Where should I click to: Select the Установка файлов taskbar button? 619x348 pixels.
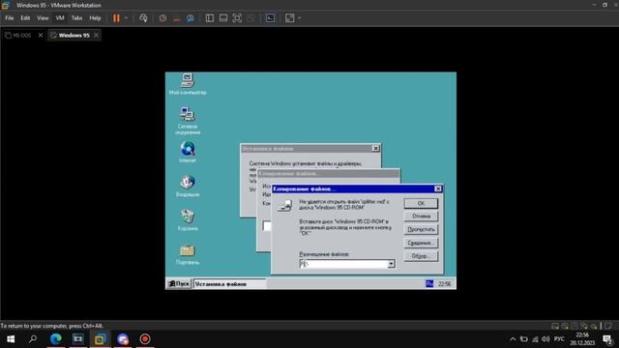230,283
